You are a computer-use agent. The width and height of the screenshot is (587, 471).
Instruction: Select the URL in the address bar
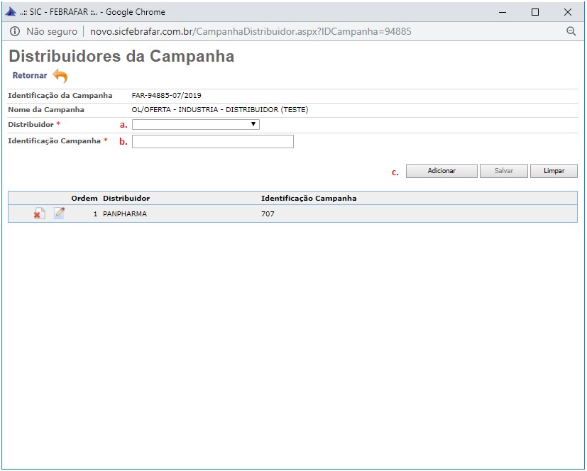coord(251,31)
